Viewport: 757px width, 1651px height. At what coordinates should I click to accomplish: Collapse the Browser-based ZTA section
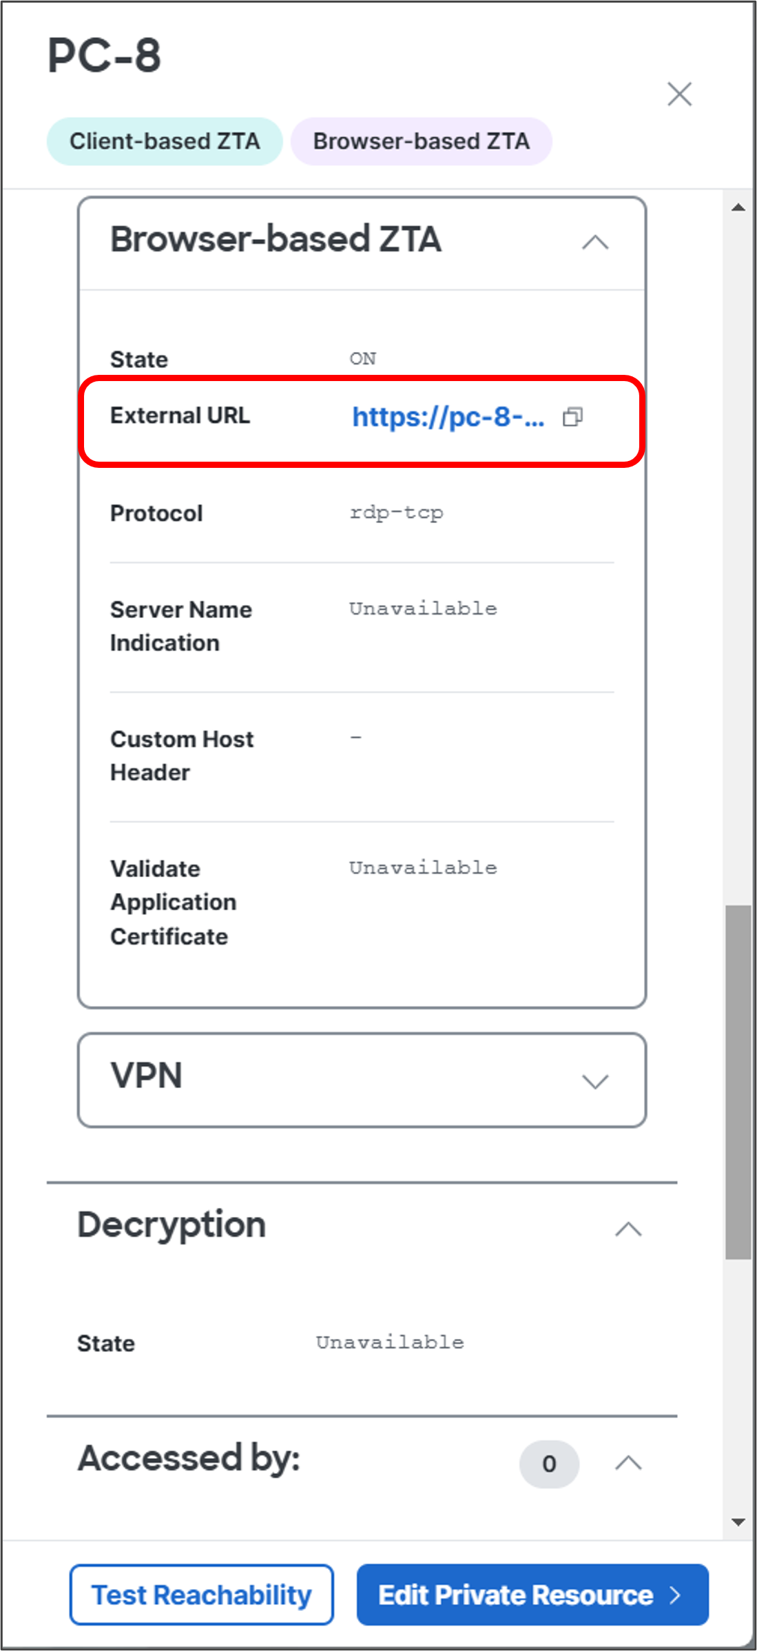tap(595, 242)
